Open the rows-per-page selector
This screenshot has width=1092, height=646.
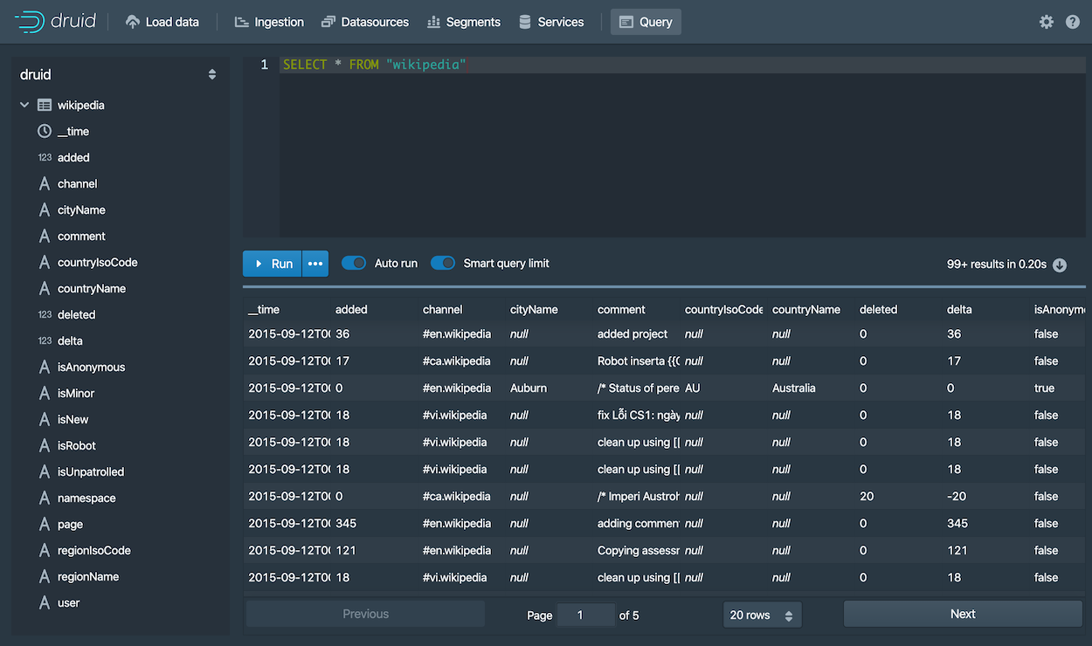click(x=762, y=615)
